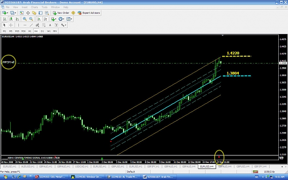Expand the Profiles dropdown arrow
Image resolution: width=288 pixels, height=180 pixels.
[x=15, y=13]
